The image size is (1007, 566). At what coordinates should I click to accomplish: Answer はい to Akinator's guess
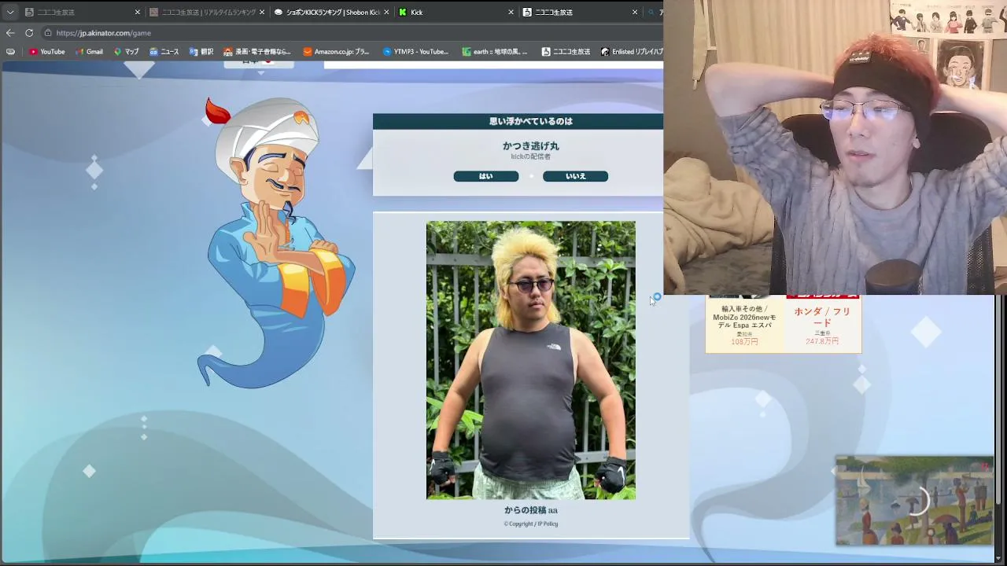pos(486,176)
